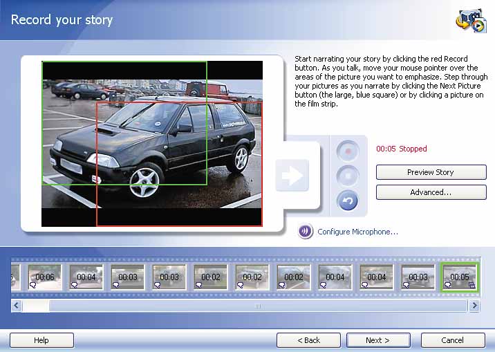The width and height of the screenshot is (495, 352).
Task: Open the Configure Microphone link
Action: [x=357, y=232]
